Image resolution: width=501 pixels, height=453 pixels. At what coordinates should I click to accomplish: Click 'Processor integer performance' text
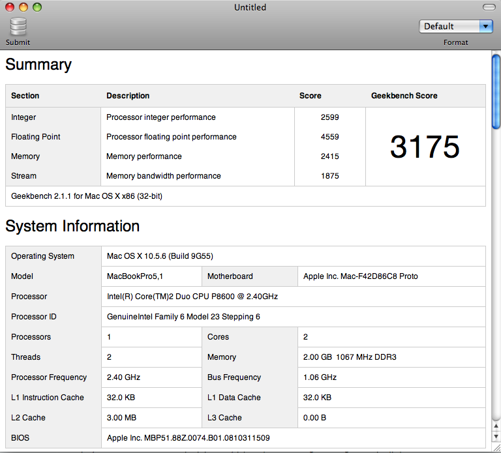pyautogui.click(x=161, y=117)
